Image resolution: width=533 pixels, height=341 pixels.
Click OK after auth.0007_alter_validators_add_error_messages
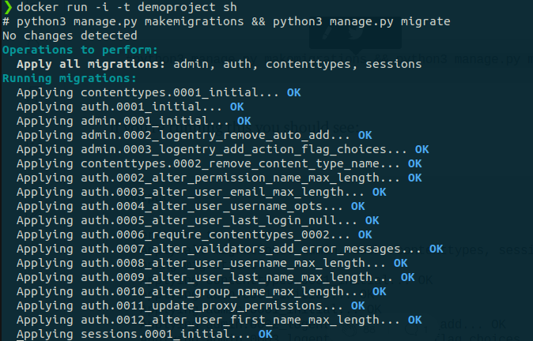tap(436, 249)
